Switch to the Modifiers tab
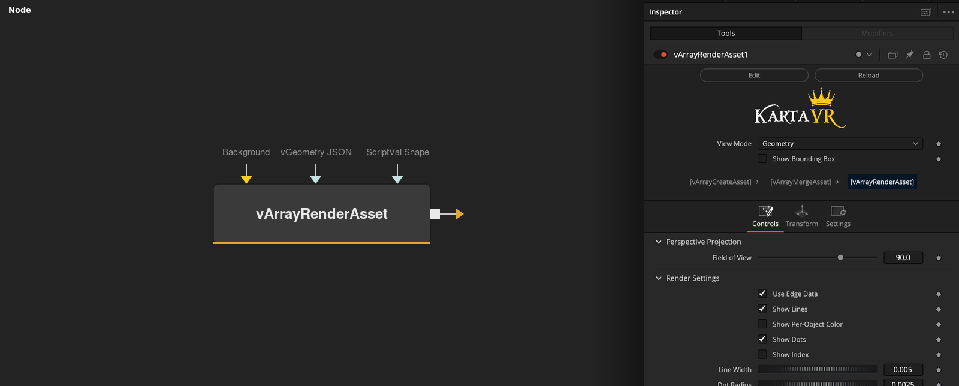Image resolution: width=959 pixels, height=386 pixels. [877, 33]
